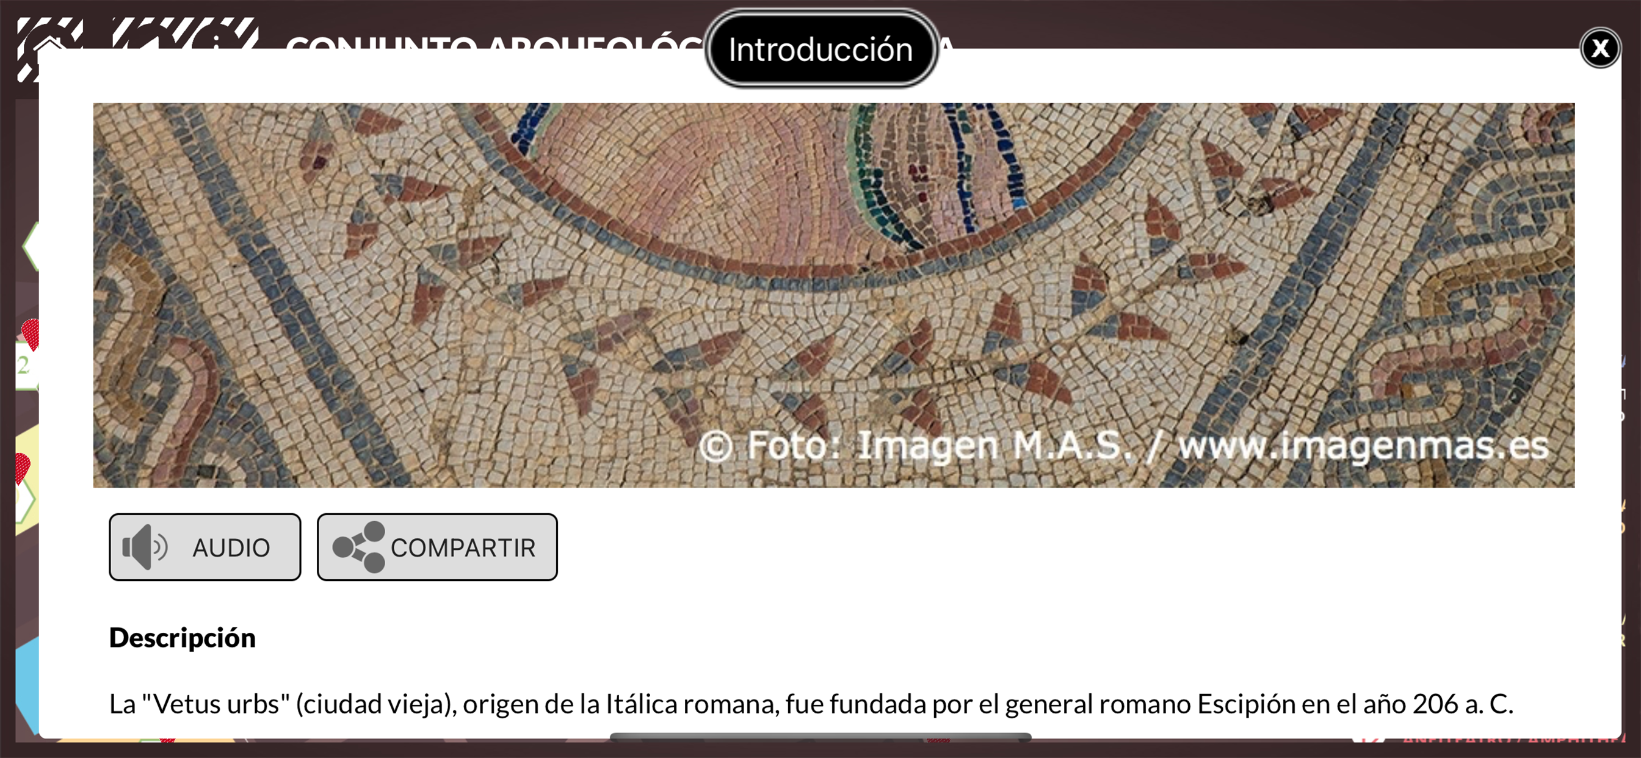This screenshot has height=758, width=1641.
Task: Click the number 2 map marker
Action: point(26,366)
